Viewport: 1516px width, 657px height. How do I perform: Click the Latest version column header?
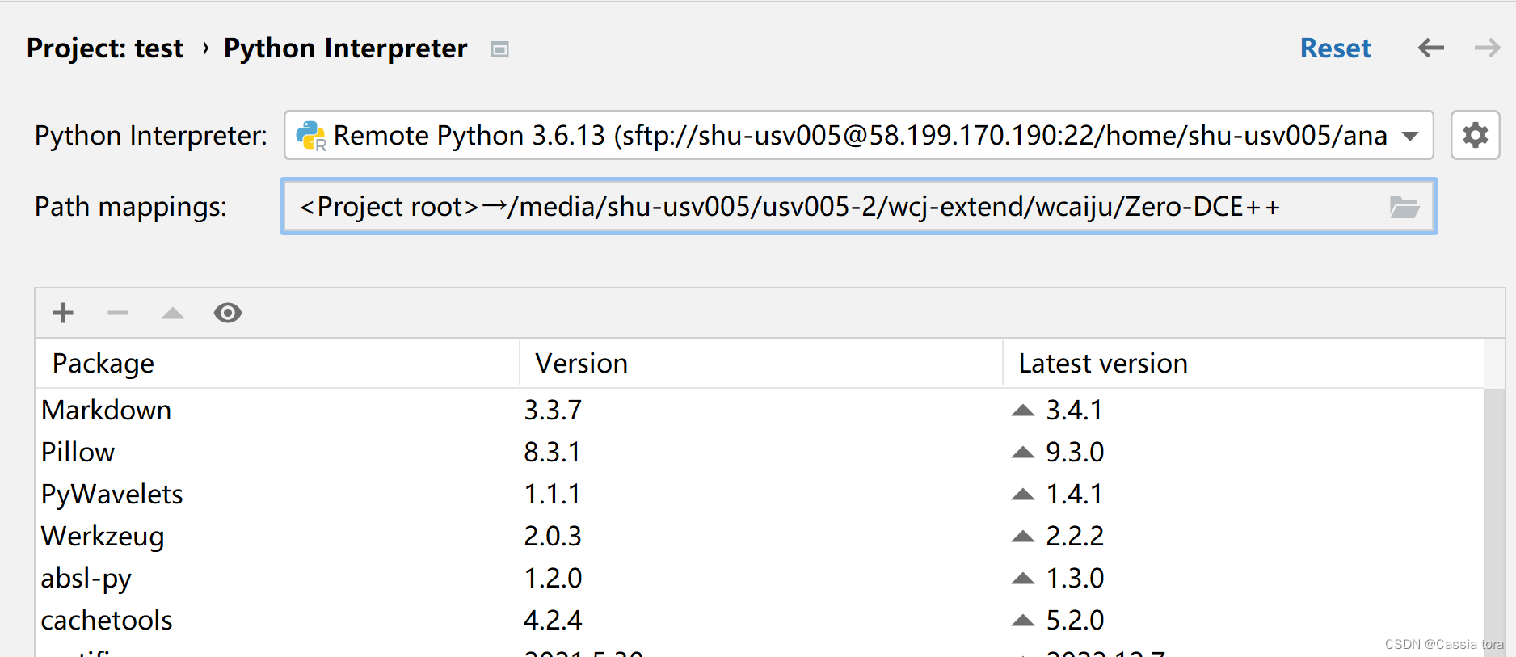[1243, 364]
